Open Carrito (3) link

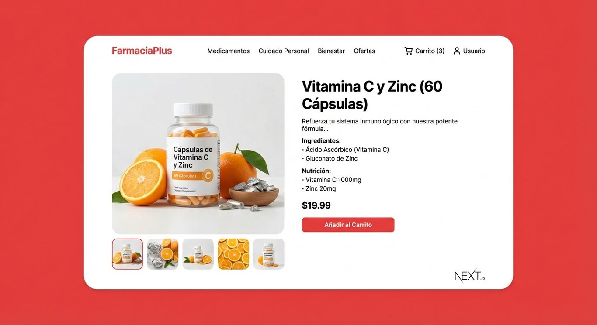(x=424, y=51)
